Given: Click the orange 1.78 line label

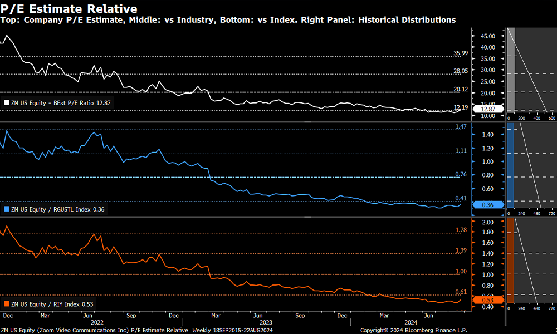Looking at the screenshot, I should [461, 230].
